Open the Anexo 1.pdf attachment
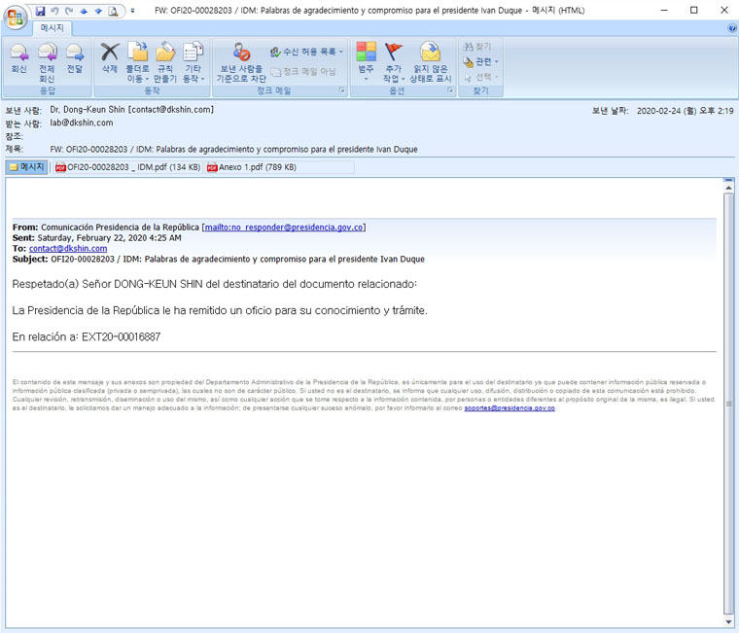This screenshot has height=633, width=739. (251, 167)
